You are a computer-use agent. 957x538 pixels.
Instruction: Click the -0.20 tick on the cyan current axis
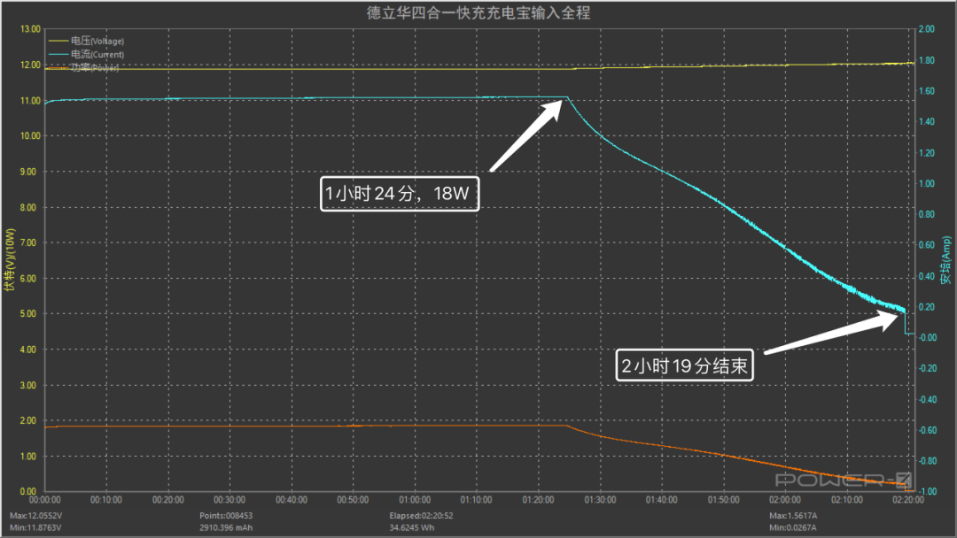click(928, 369)
